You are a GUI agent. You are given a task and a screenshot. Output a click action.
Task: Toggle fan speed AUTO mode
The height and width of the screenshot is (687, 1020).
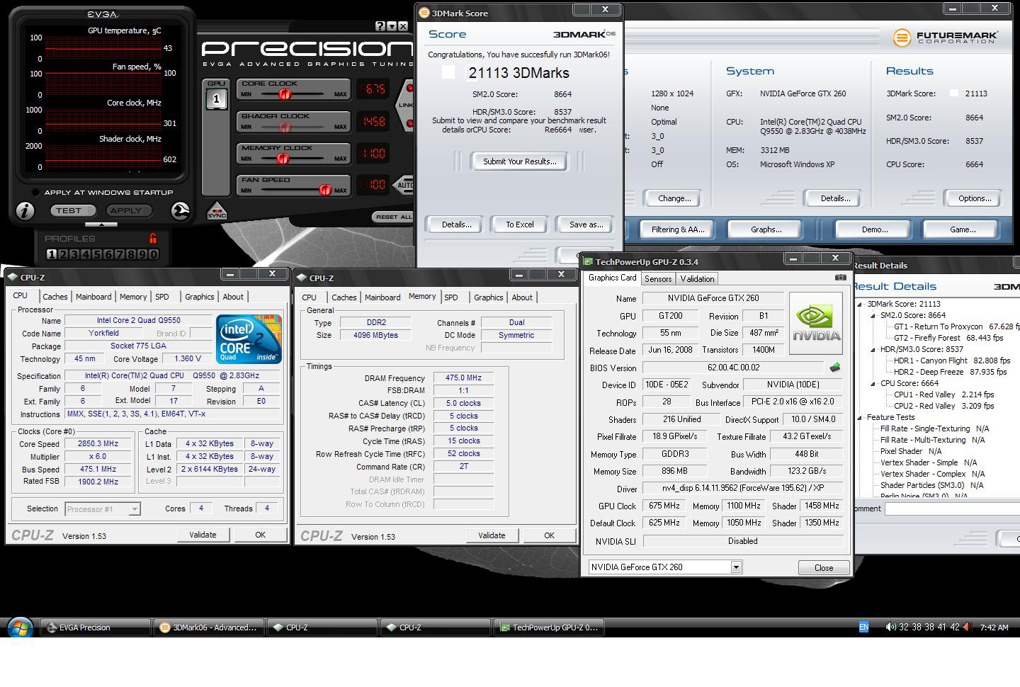click(x=404, y=185)
